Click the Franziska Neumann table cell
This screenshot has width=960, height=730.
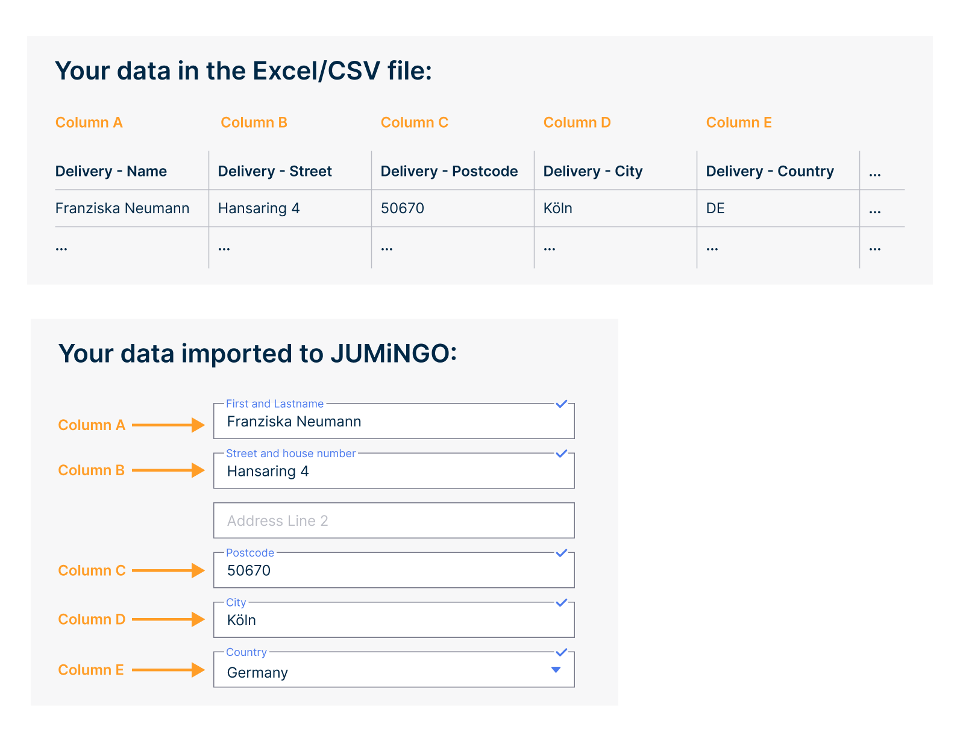(122, 208)
